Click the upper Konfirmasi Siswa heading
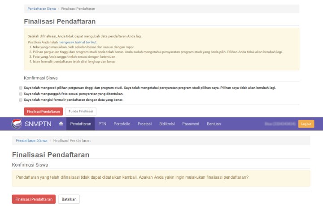 click(x=41, y=78)
